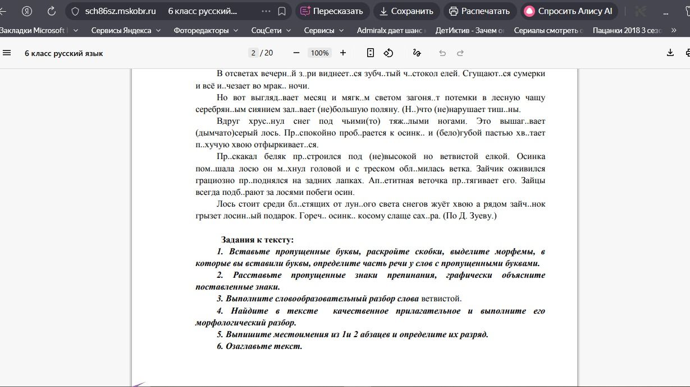Open the ДетИктив - Зачем bookmark
The width and height of the screenshot is (690, 387).
[x=470, y=30]
